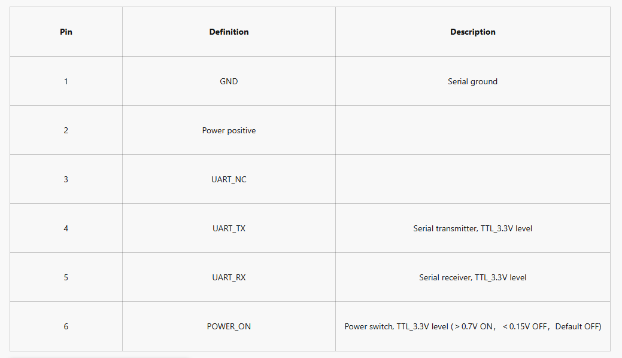Click the Description column header

point(472,32)
